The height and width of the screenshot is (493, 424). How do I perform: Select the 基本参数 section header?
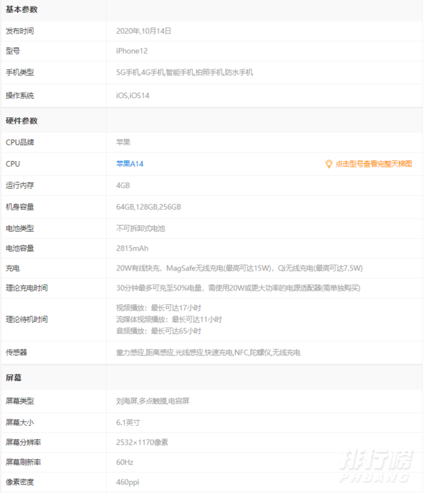pyautogui.click(x=22, y=9)
